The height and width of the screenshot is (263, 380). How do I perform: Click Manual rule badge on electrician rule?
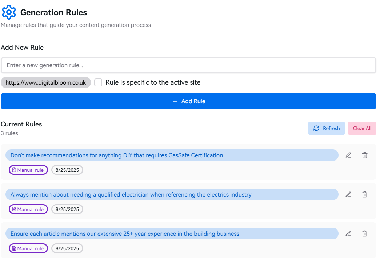[28, 209]
